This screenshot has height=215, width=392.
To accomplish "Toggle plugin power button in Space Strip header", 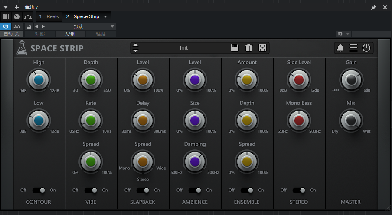I will coord(366,48).
